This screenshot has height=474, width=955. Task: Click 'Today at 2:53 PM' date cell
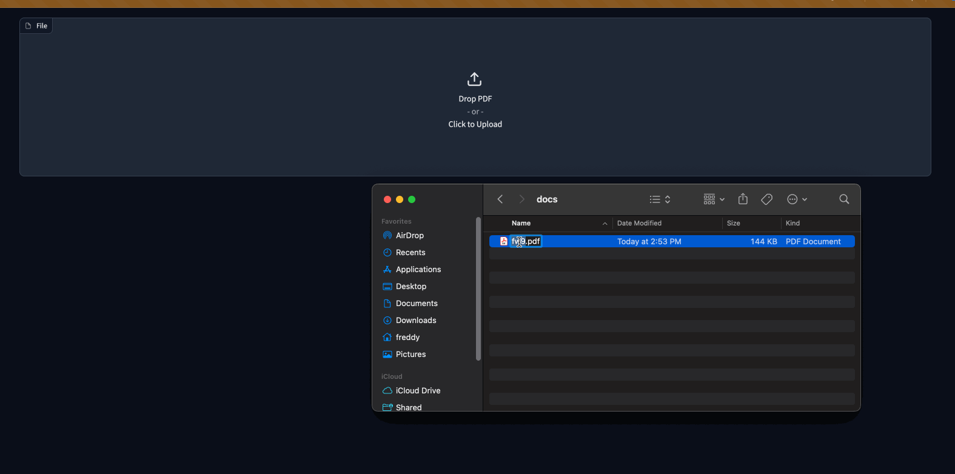point(649,242)
